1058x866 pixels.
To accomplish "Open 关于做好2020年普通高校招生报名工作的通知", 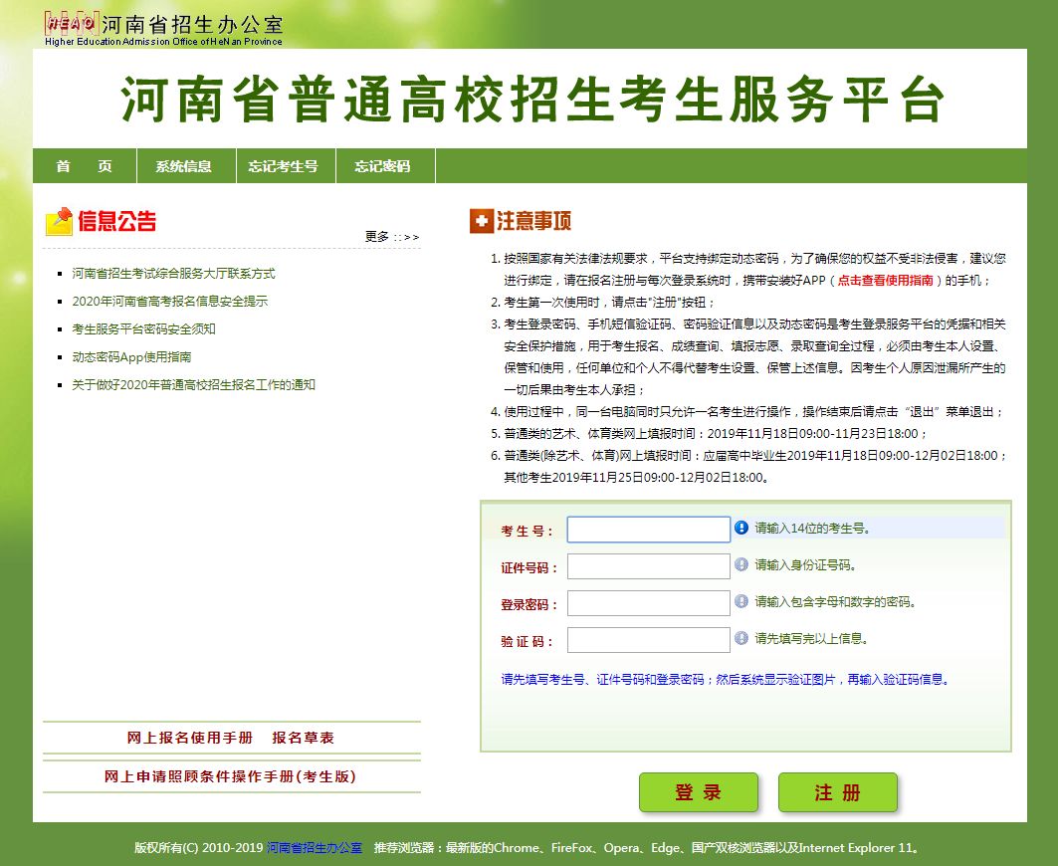I will [194, 385].
